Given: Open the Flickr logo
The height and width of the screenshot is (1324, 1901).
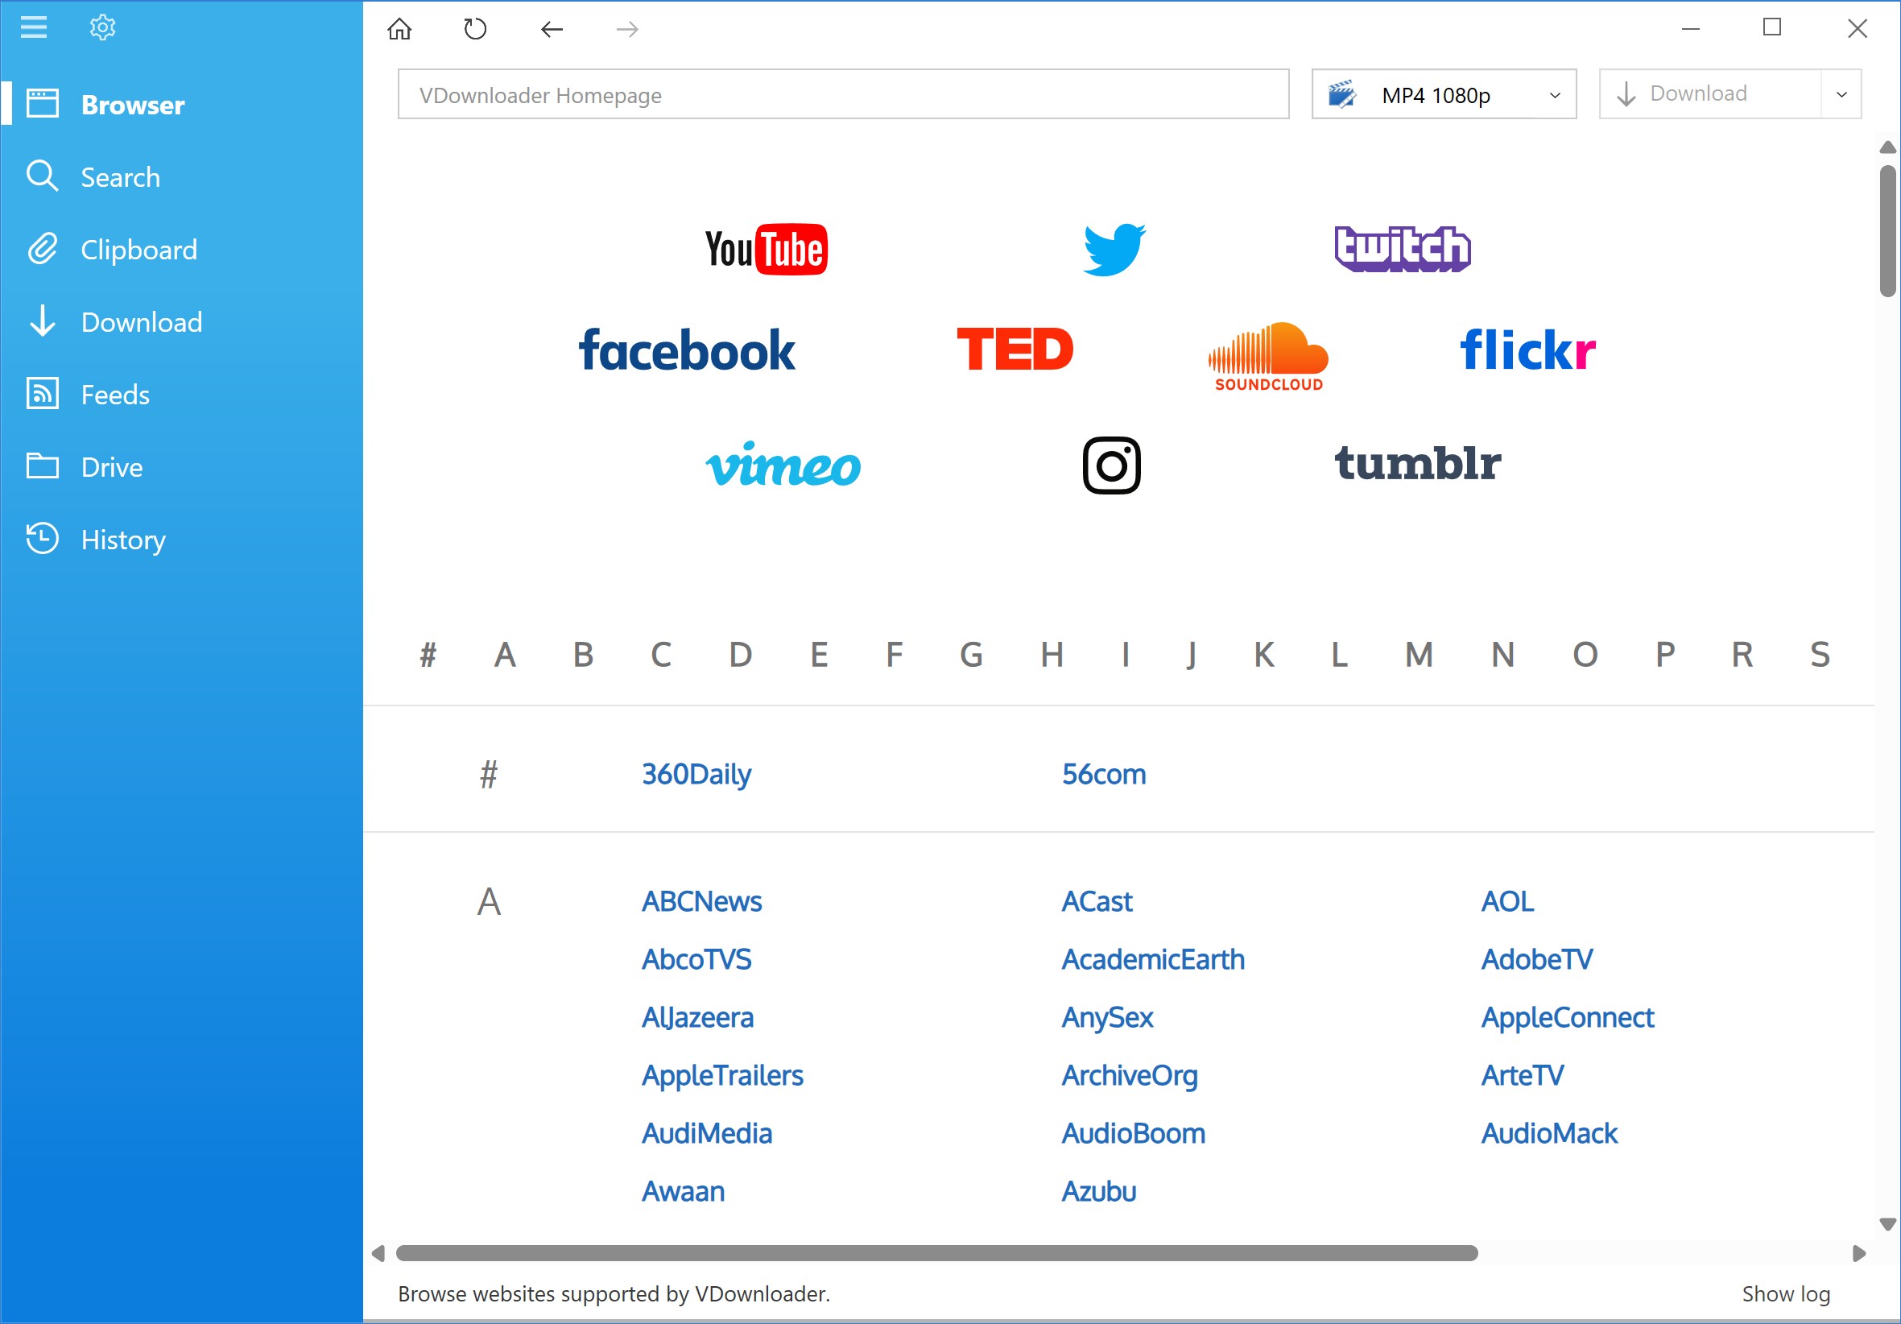Looking at the screenshot, I should [1527, 349].
